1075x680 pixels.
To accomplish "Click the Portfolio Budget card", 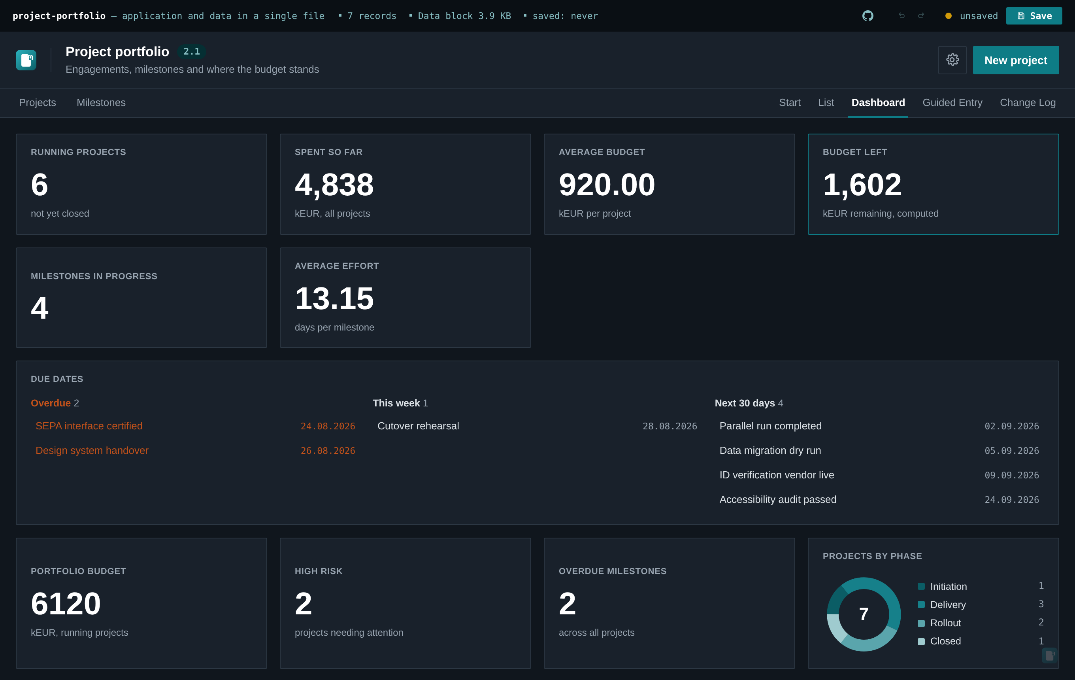I will coord(141,603).
